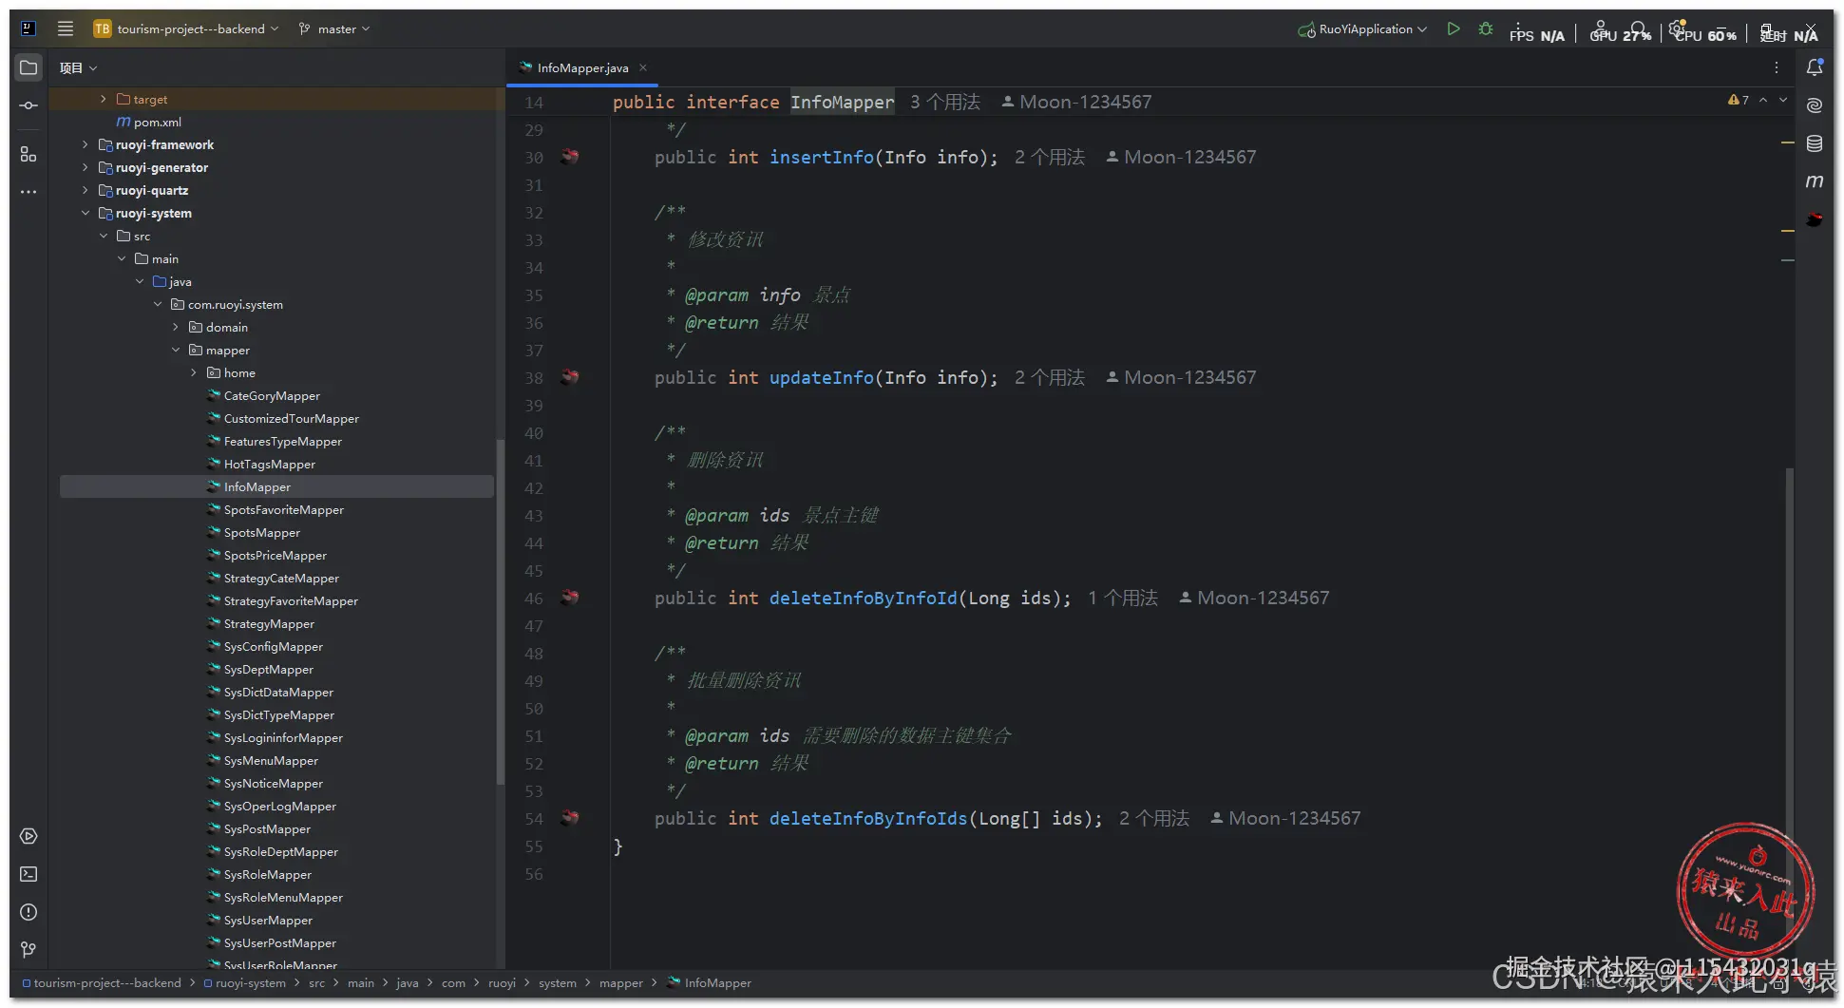Click author Moon-1234567 next to updateInfo
The height and width of the screenshot is (1008, 1844).
pyautogui.click(x=1181, y=377)
